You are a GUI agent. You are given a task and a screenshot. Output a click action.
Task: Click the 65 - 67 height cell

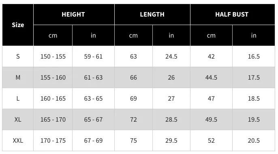click(x=93, y=120)
